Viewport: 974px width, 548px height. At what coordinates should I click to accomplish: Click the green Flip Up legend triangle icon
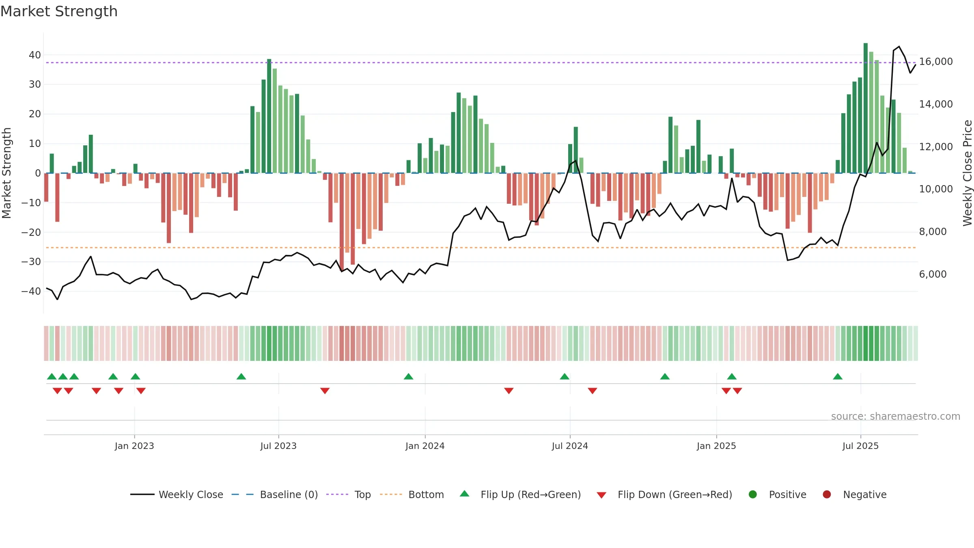pyautogui.click(x=465, y=494)
